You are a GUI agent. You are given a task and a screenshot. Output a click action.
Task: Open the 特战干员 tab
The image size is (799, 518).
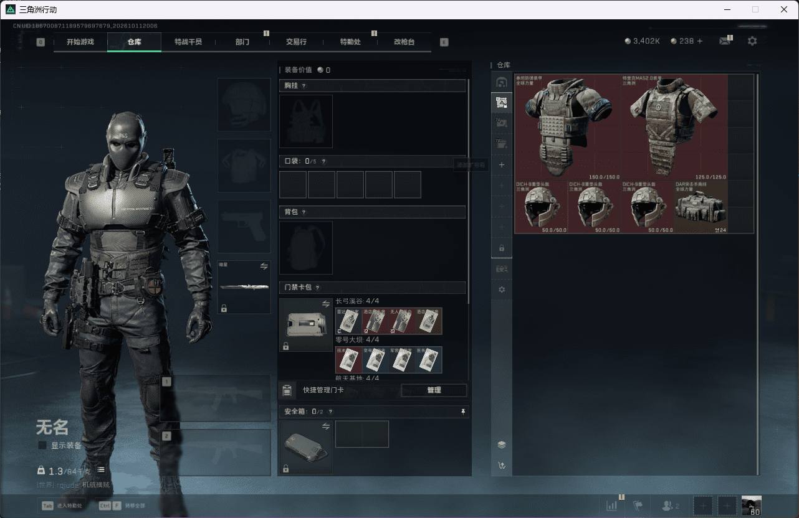coord(188,42)
